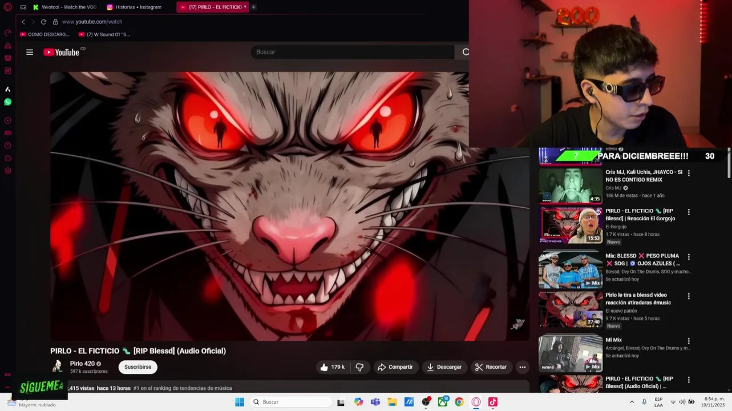
Task: Open Mix: BLESSD PESO PLUMA playlist thumbnail
Action: (571, 269)
